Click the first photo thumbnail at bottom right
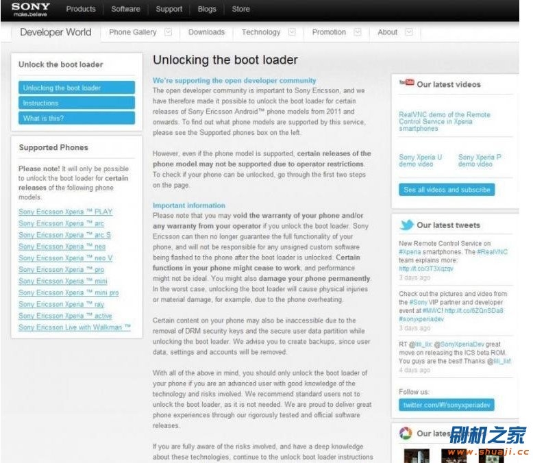Screen dimensions: 533x463 coord(417,456)
